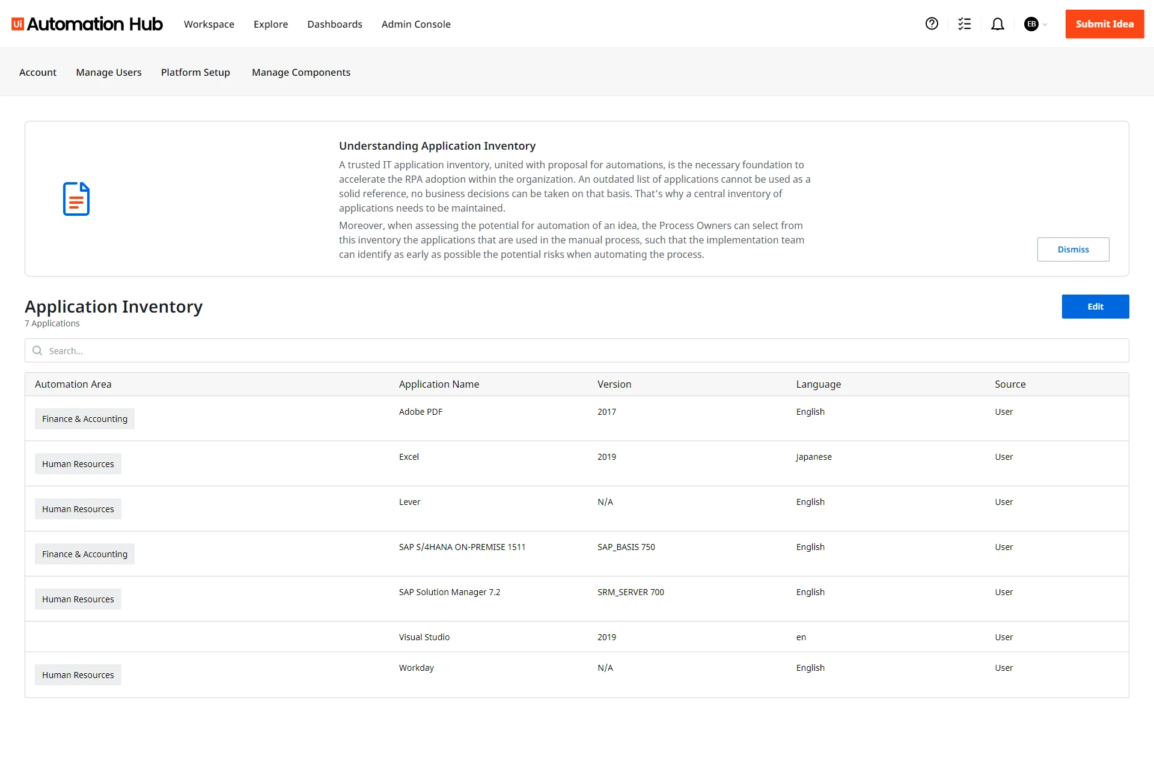Image resolution: width=1154 pixels, height=758 pixels.
Task: Switch to the Dashboards tab
Action: [335, 24]
